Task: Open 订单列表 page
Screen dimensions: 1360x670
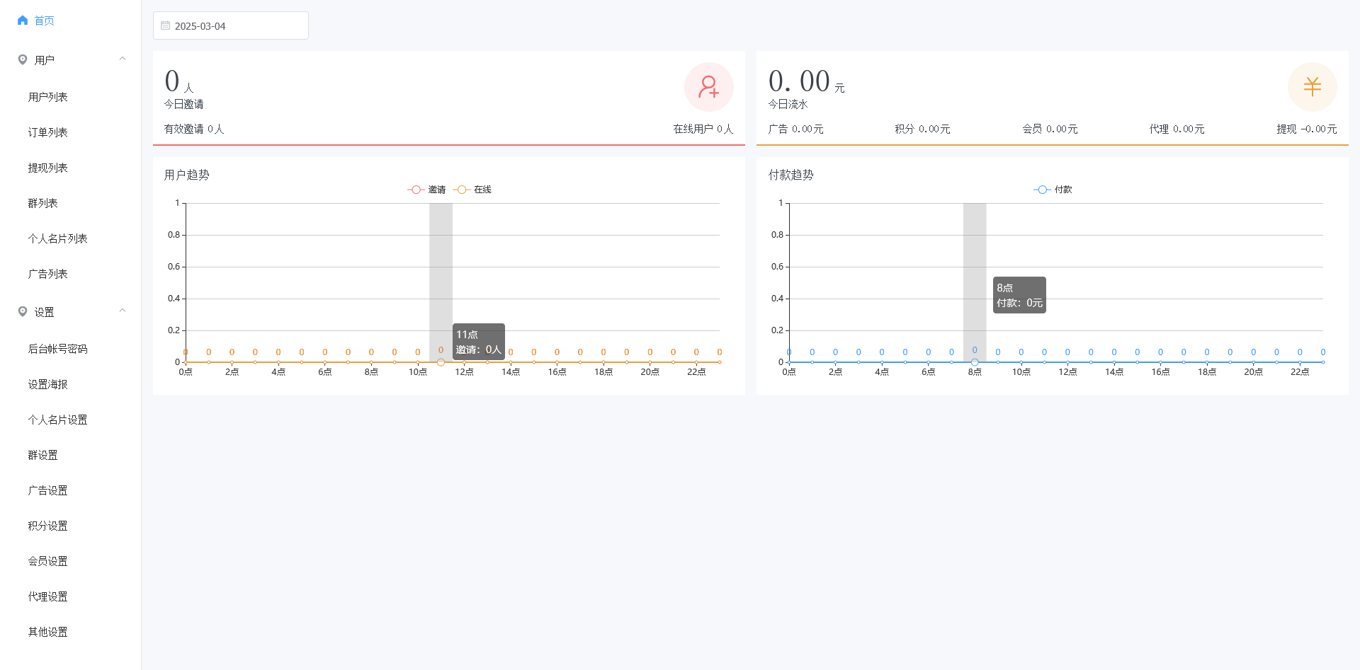Action: [47, 132]
